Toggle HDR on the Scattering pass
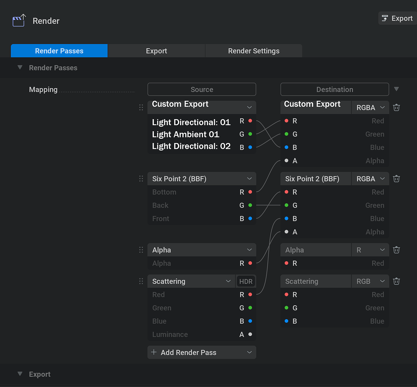This screenshot has width=417, height=387. click(246, 281)
